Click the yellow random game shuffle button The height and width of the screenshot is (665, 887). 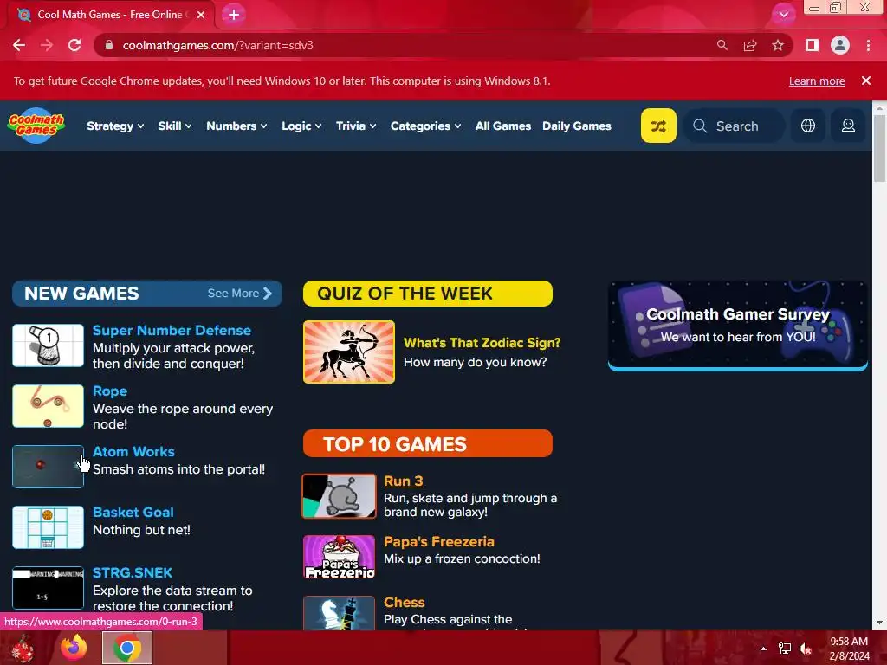click(658, 126)
